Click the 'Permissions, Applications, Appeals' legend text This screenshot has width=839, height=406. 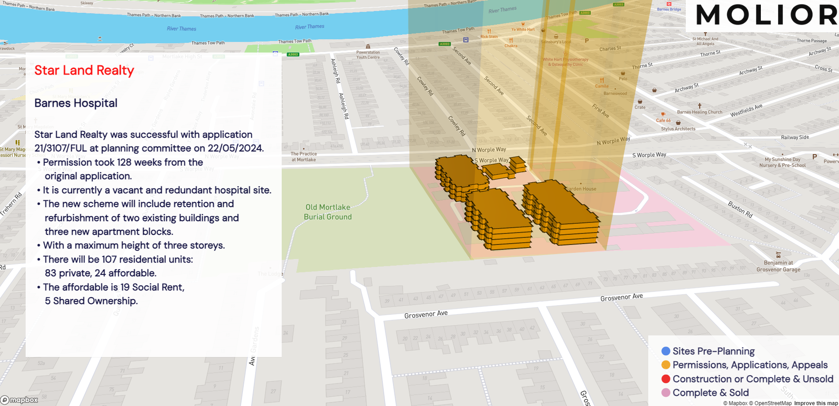click(x=750, y=365)
